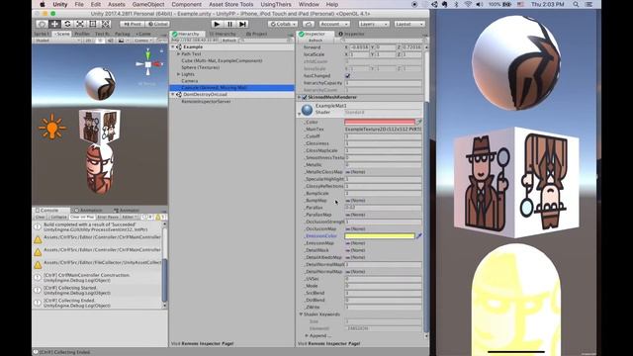Toggle Collapse in the Console

tap(58, 218)
